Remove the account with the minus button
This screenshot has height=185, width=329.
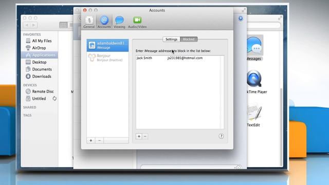[99, 140]
